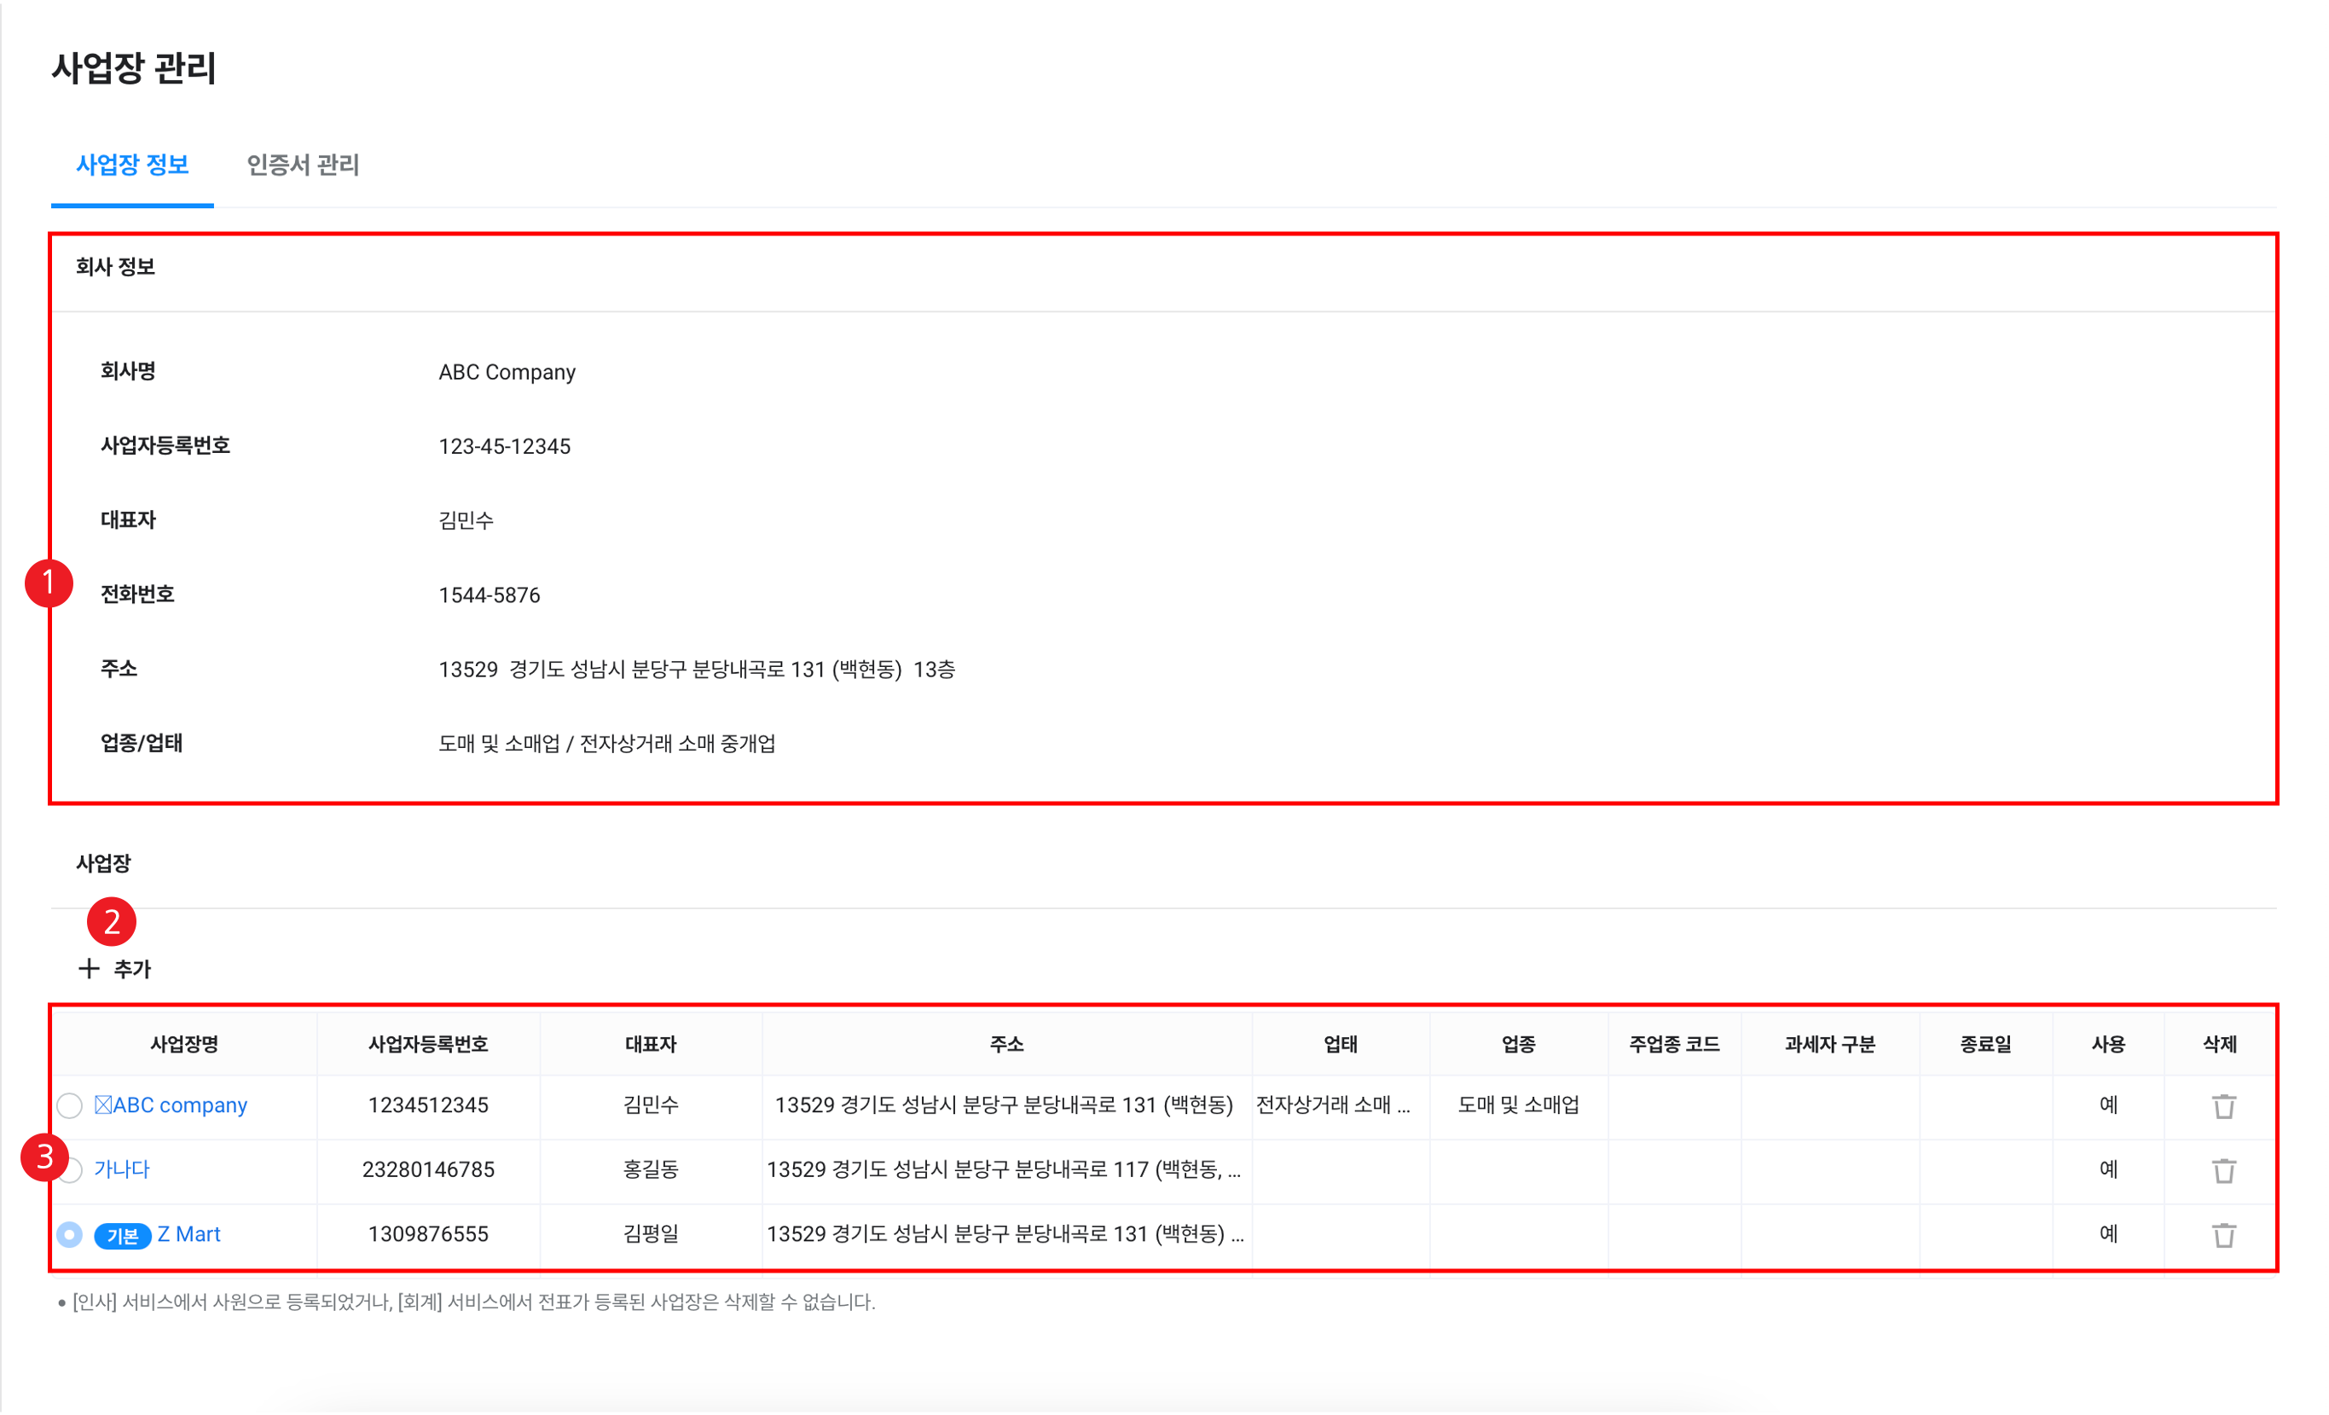Click trash icon for Z Mart row
The image size is (2329, 1415).
tap(2223, 1234)
